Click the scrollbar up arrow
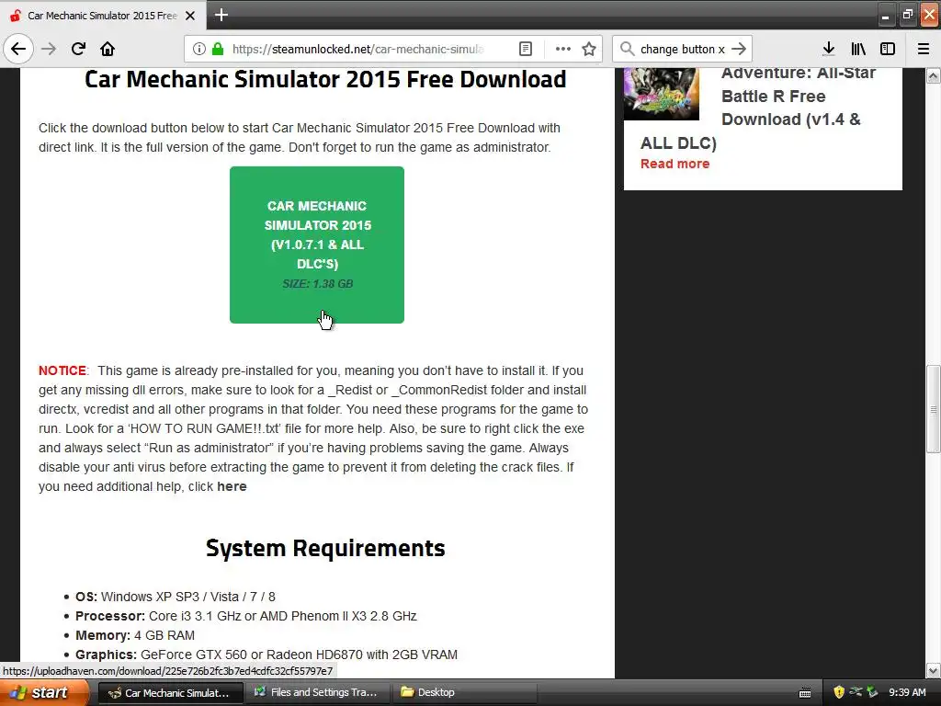The image size is (941, 706). tap(934, 75)
